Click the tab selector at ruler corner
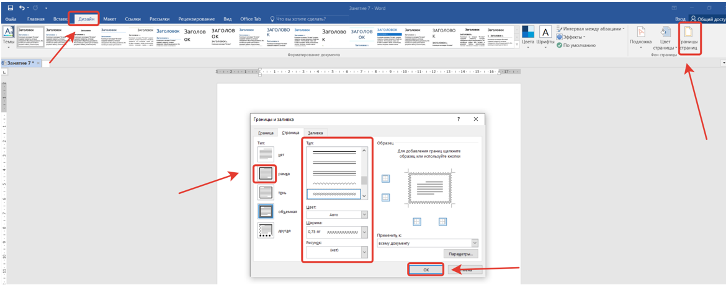 tap(4, 72)
